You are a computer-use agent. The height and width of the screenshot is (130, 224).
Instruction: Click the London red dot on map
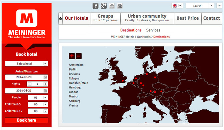123,81
